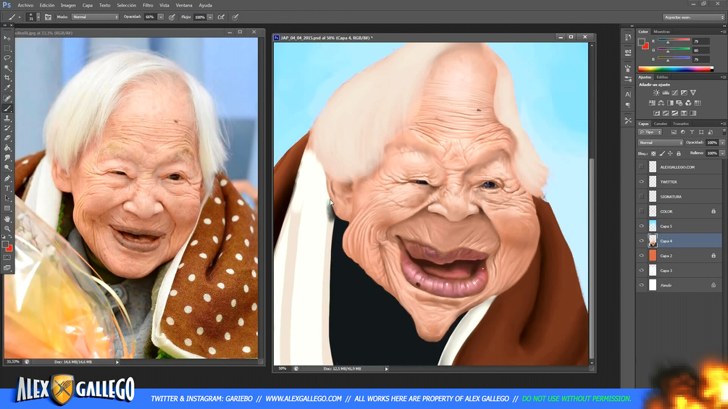Viewport: 728px width, 409px height.
Task: Select the Magic Wand tool
Action: (7, 68)
